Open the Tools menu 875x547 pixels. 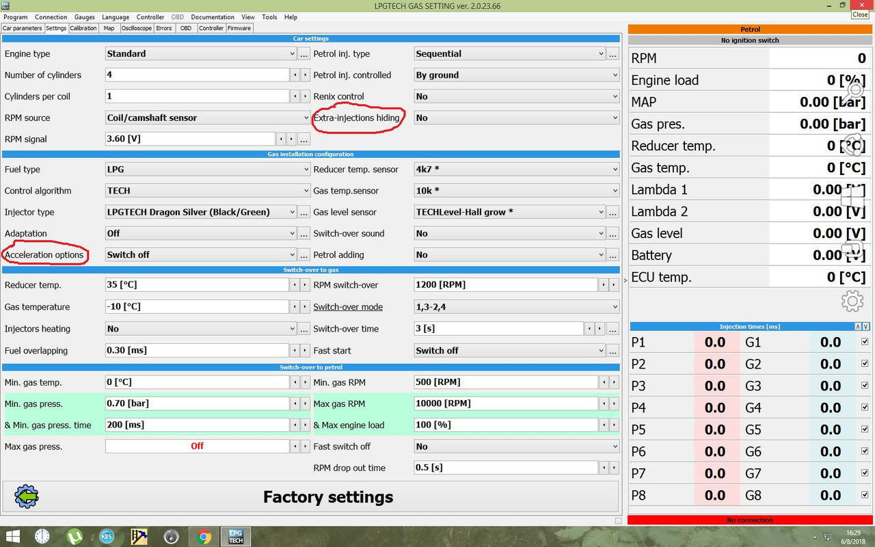click(269, 17)
